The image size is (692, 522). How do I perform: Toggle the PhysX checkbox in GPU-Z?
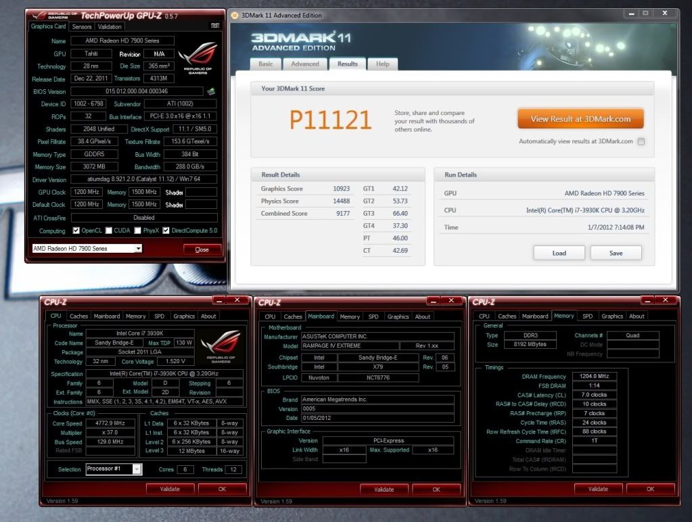pyautogui.click(x=138, y=231)
